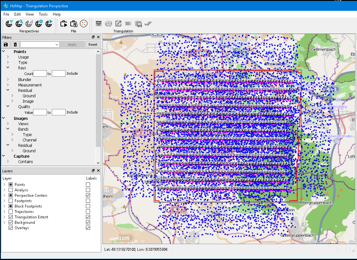Click the double checkmark Triangulation icon
This screenshot has width=357, height=260.
(x=148, y=24)
